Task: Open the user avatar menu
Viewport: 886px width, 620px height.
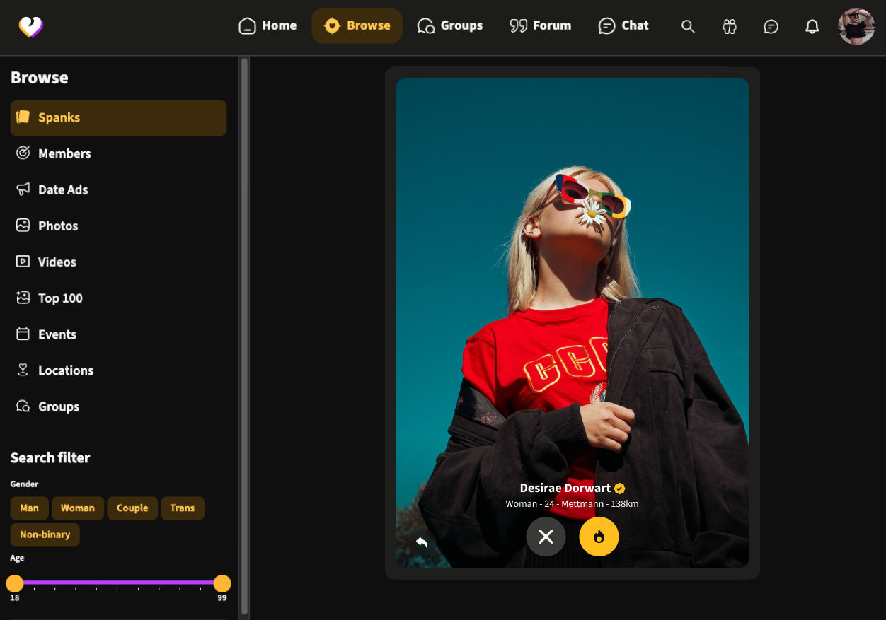Action: coord(856,26)
